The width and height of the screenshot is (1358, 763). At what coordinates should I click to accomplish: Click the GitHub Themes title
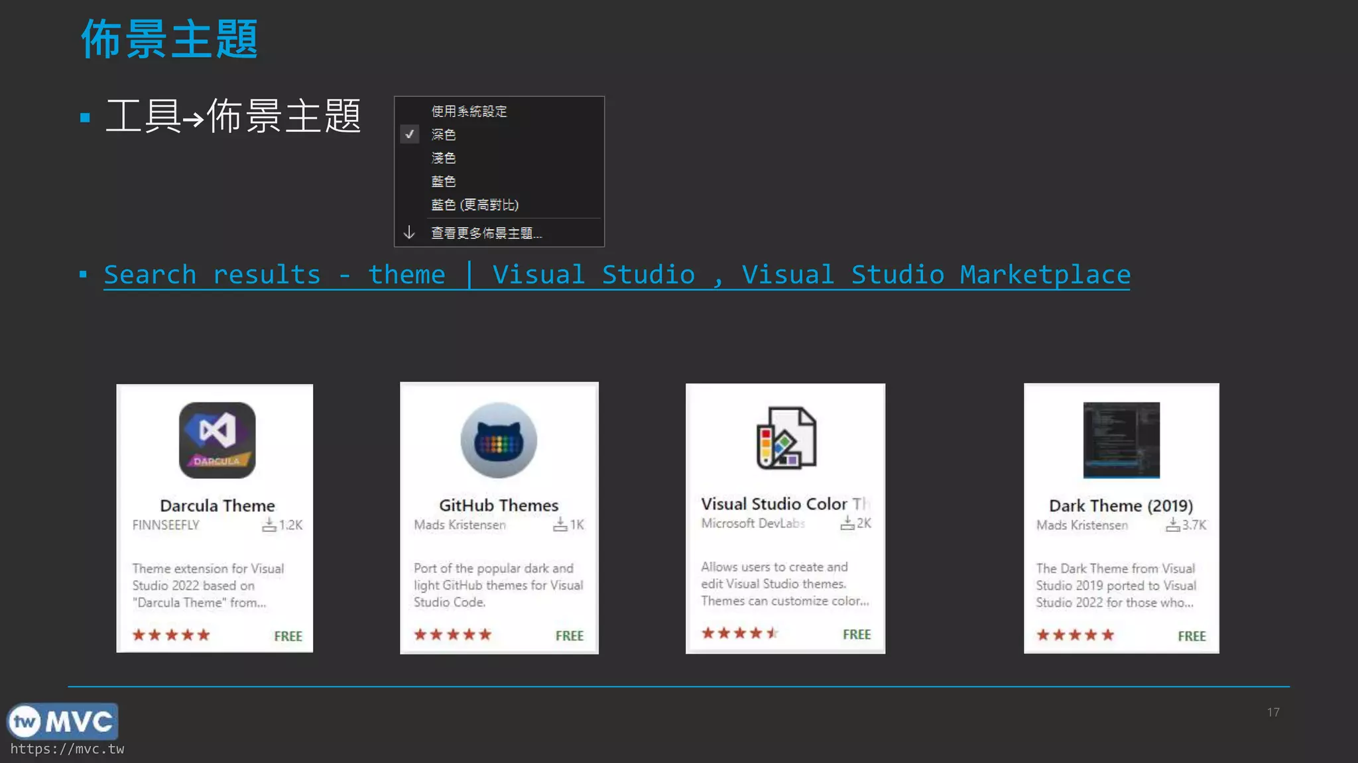(499, 505)
